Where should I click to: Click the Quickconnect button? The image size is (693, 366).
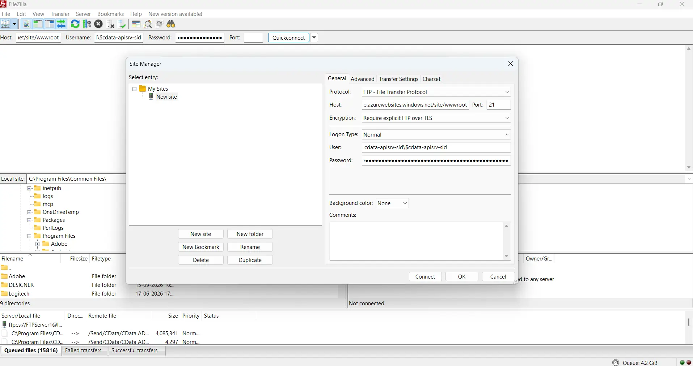pos(289,38)
